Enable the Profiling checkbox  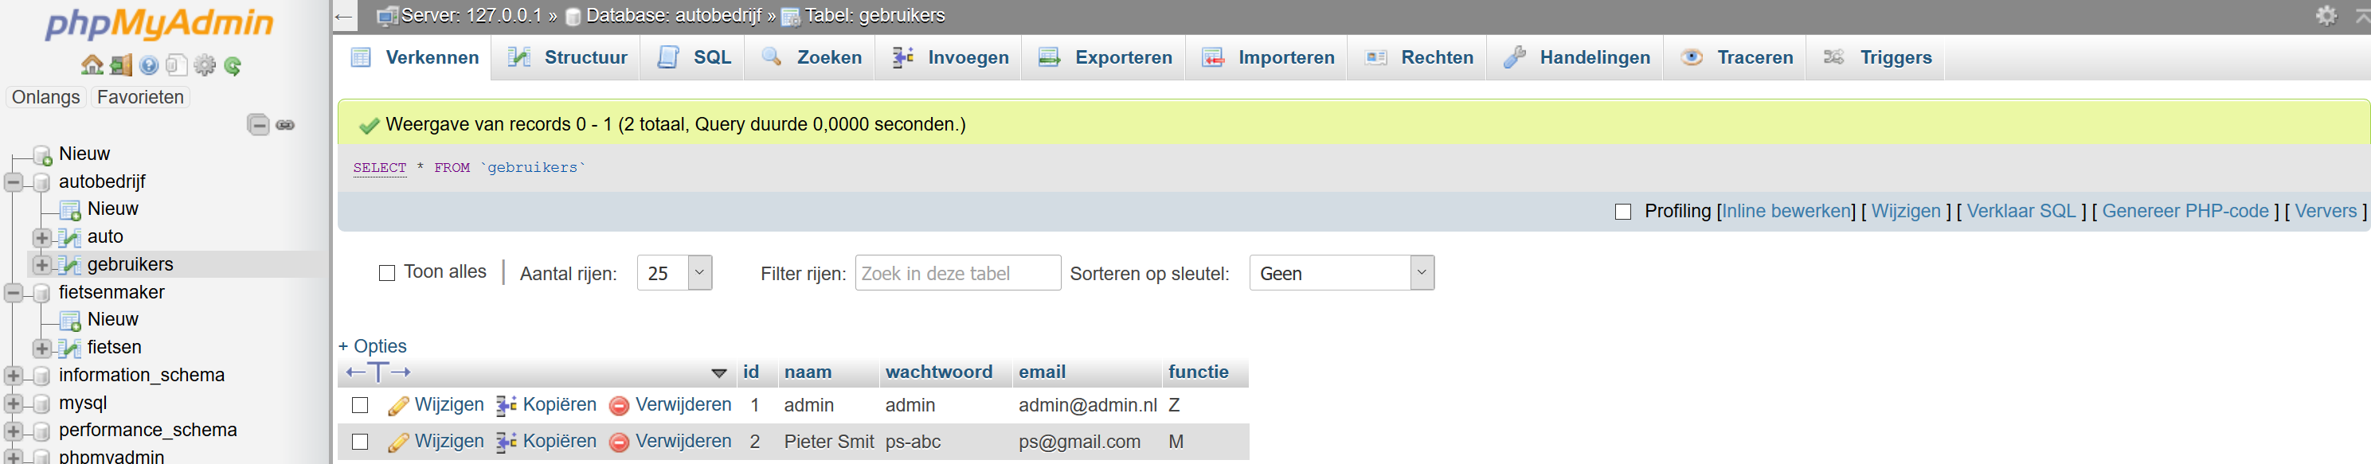(1622, 212)
